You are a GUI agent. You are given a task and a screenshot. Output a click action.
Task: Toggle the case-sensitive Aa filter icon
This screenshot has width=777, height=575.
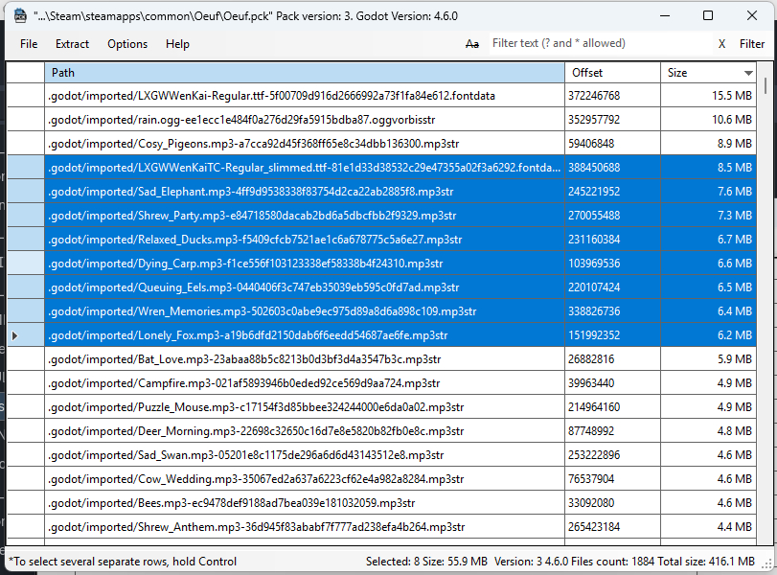pos(471,44)
